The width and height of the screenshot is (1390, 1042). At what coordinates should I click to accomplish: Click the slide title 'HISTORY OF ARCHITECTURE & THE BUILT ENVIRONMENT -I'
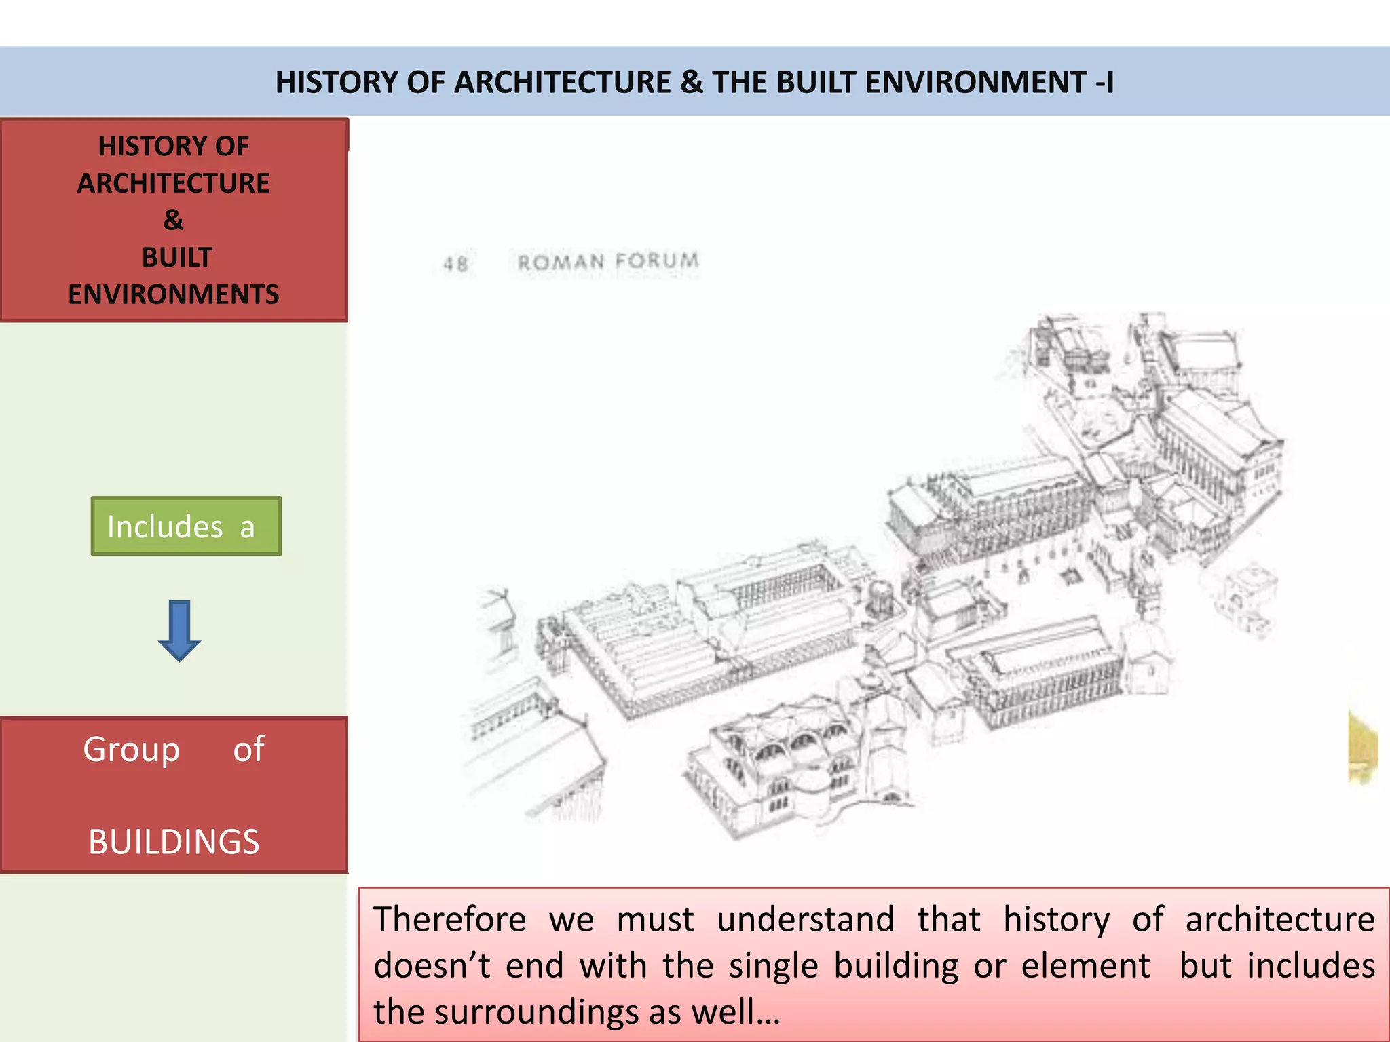coord(694,82)
